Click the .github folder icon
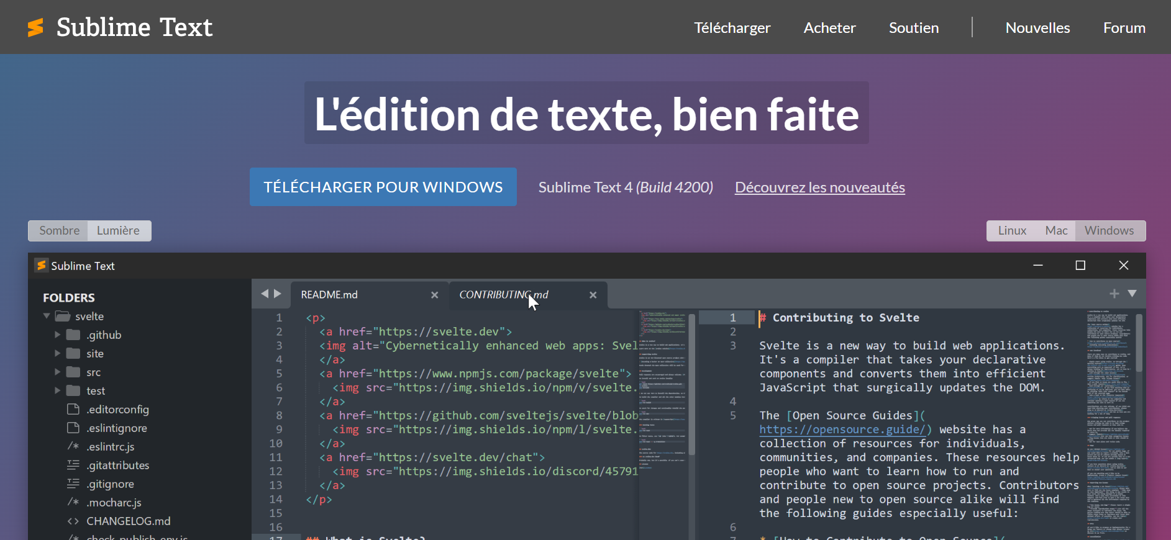1171x540 pixels. pos(73,335)
